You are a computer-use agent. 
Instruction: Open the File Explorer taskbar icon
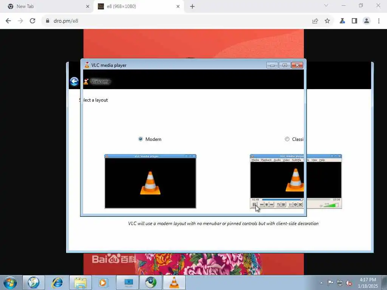[x=80, y=282]
